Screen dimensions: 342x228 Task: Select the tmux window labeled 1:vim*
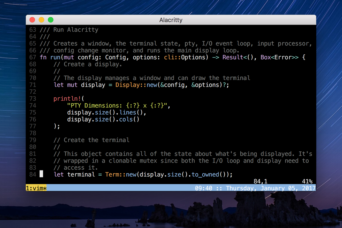coord(36,188)
